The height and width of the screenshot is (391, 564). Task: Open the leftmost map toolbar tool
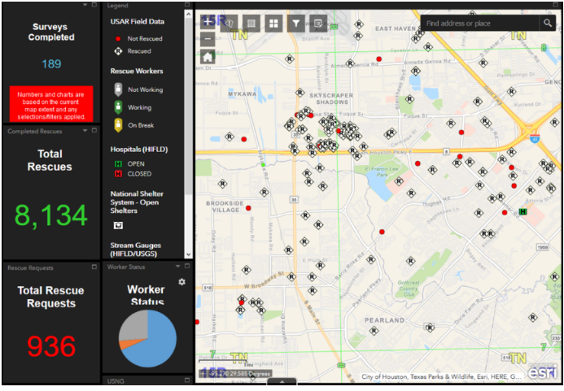229,24
